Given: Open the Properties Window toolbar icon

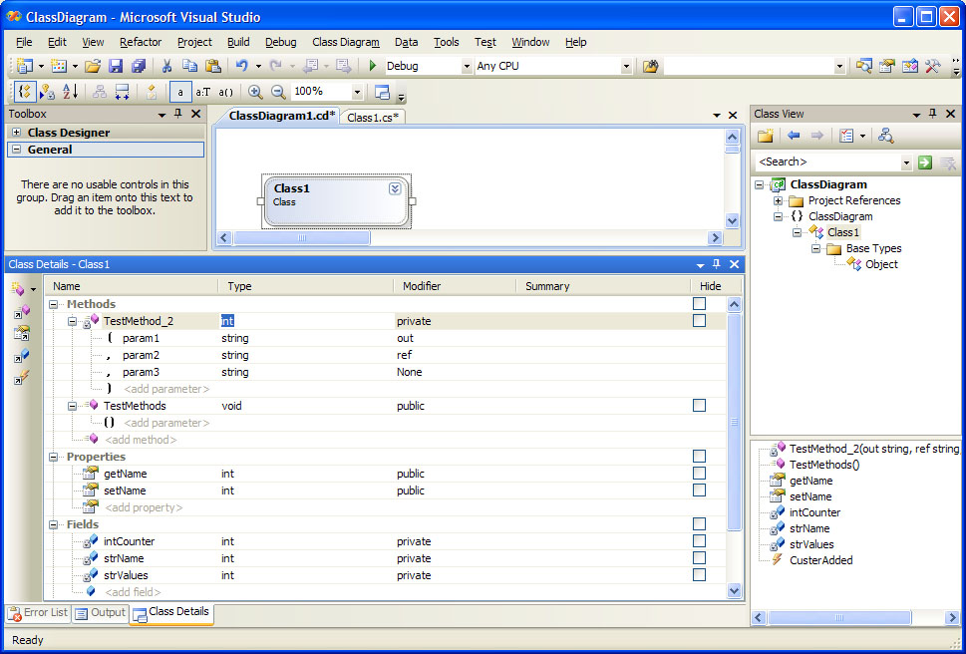Looking at the screenshot, I should [887, 65].
